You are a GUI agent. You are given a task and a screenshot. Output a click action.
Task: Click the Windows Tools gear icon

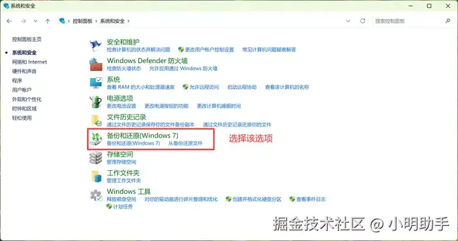click(x=96, y=195)
